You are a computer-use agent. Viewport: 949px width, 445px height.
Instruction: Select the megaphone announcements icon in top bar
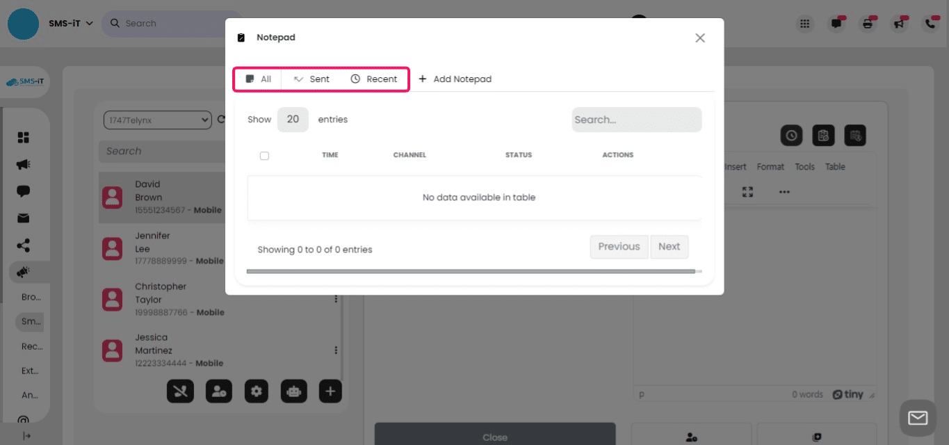point(898,23)
